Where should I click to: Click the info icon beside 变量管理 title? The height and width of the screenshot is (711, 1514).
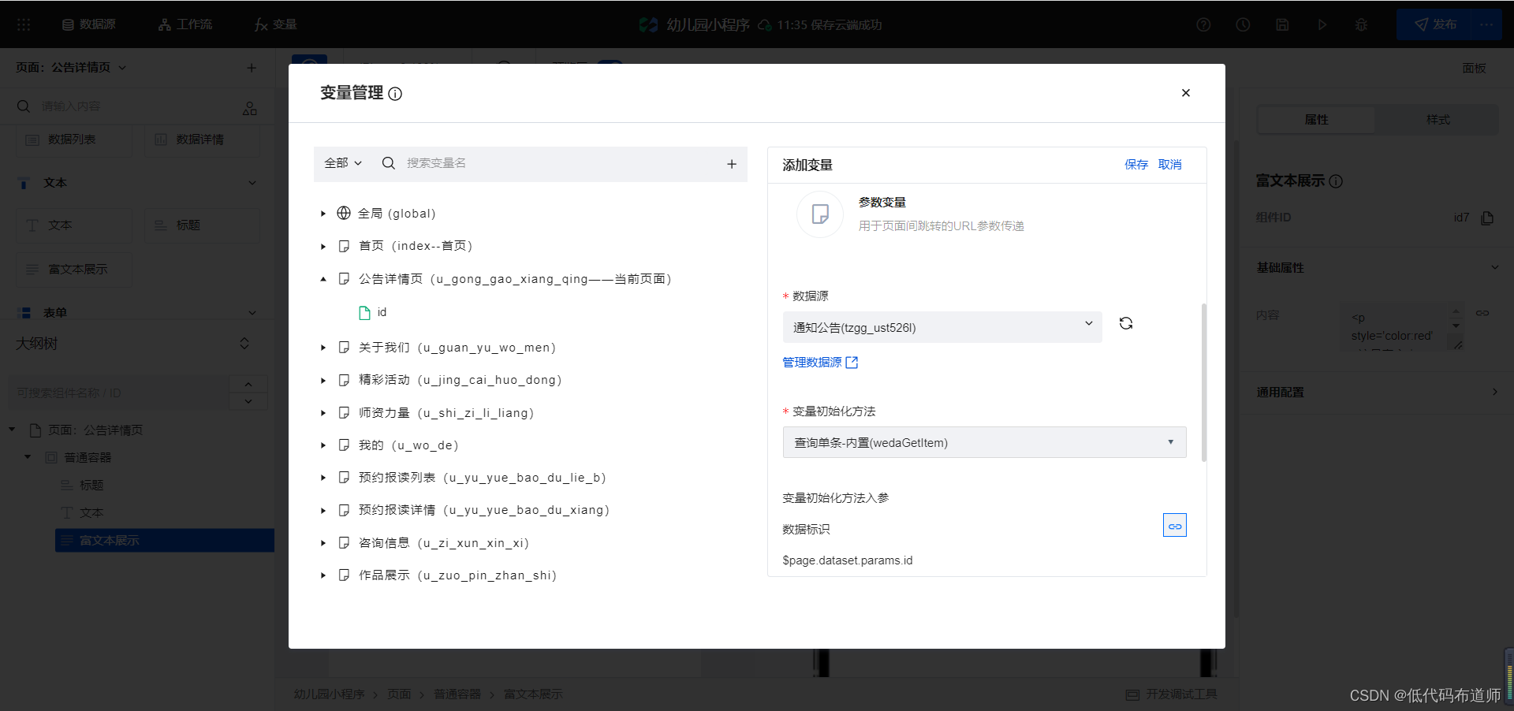(395, 94)
